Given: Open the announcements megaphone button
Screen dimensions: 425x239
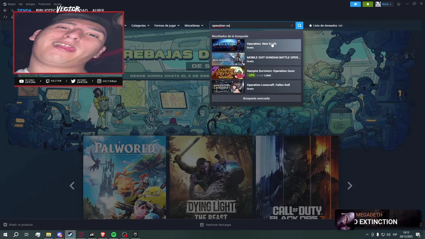Looking at the screenshot, I should [x=355, y=4].
